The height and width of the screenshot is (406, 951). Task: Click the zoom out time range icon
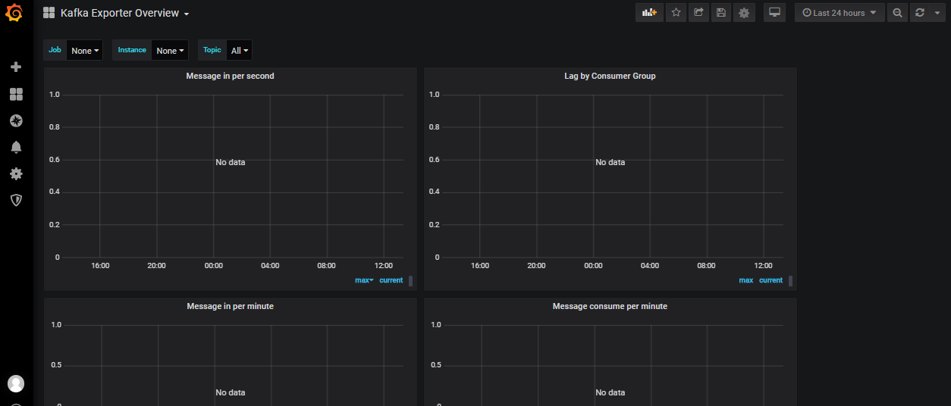(x=897, y=12)
